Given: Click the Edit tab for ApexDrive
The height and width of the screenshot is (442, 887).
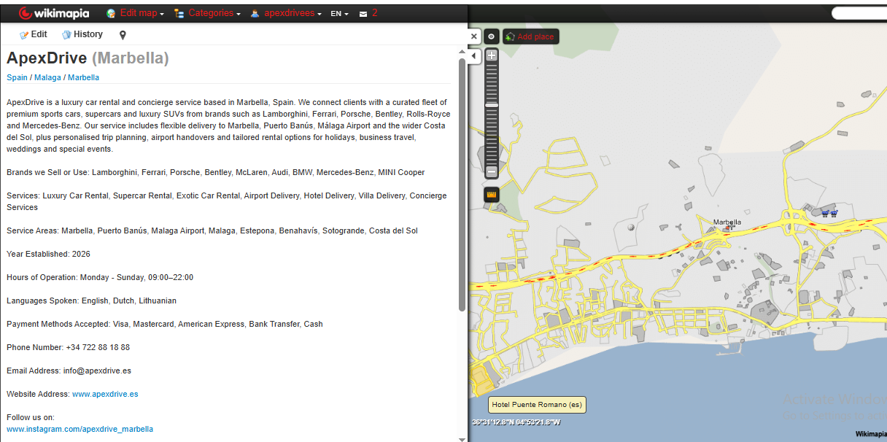Looking at the screenshot, I should (34, 34).
